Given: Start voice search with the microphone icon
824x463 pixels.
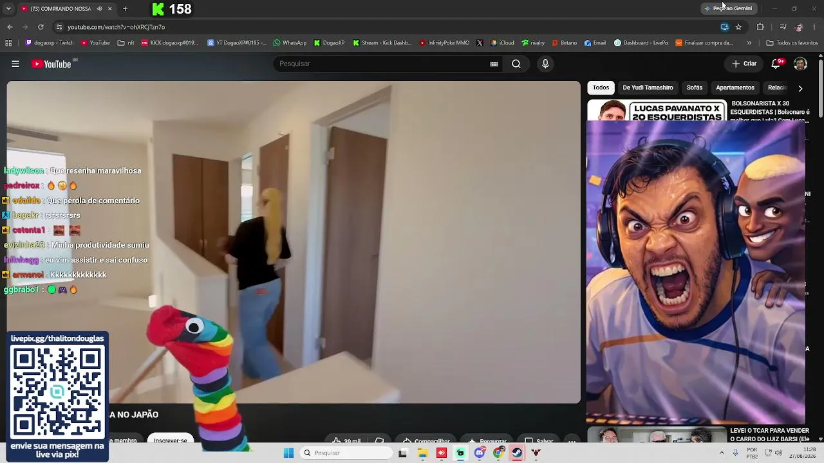Looking at the screenshot, I should click(545, 64).
